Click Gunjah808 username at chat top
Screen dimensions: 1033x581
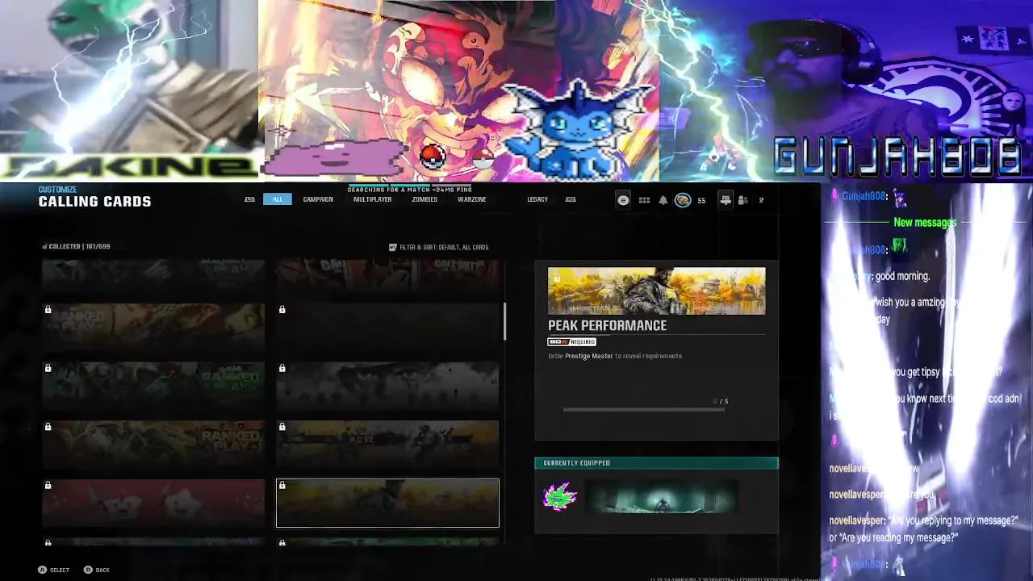[864, 196]
